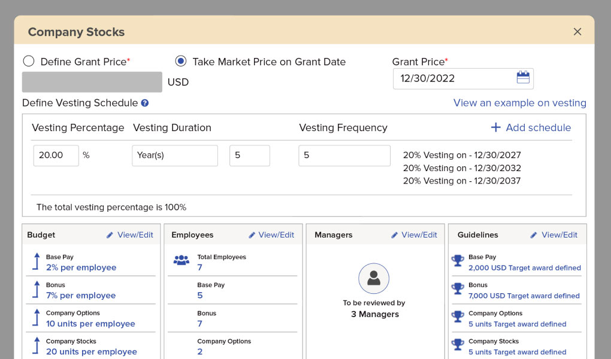Image resolution: width=611 pixels, height=359 pixels.
Task: Click the plus icon for Add schedule
Action: coord(495,127)
